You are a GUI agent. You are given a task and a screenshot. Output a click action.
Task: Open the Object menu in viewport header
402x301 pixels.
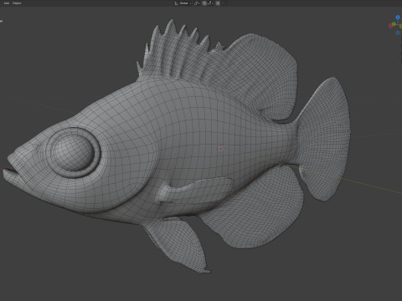tap(17, 3)
